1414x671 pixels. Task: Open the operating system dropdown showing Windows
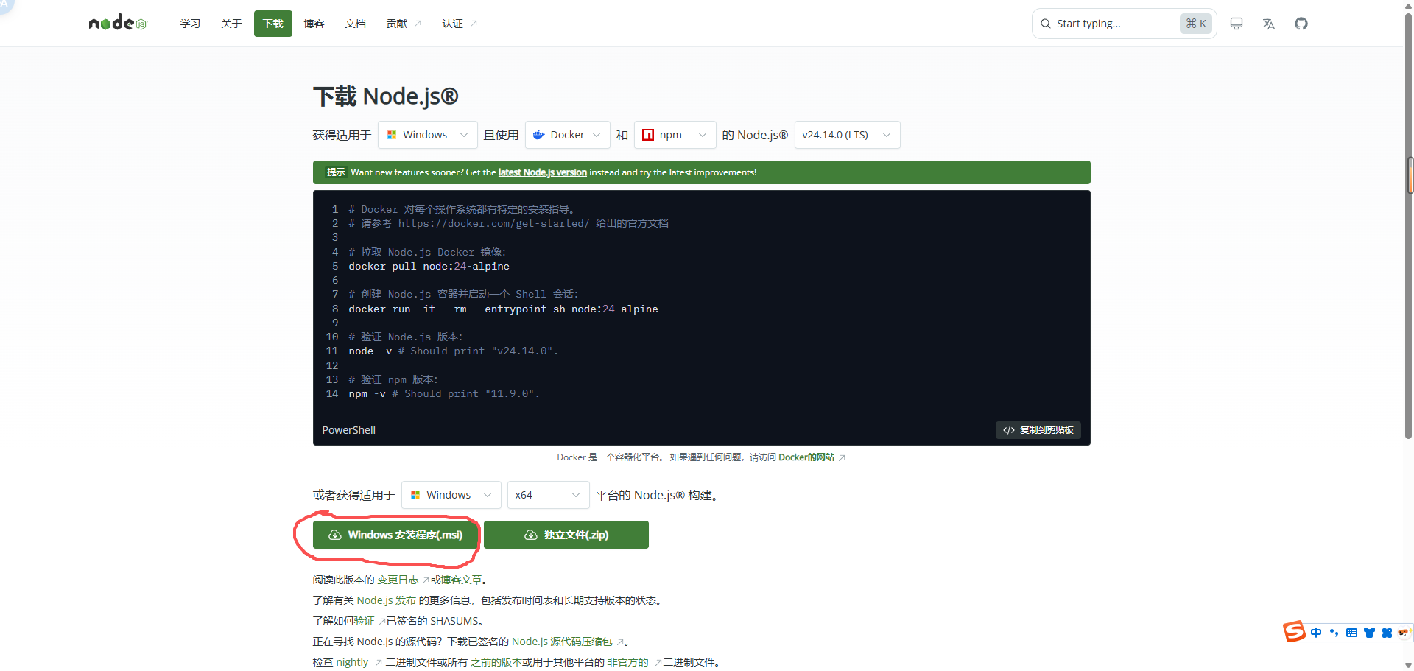[x=427, y=135]
